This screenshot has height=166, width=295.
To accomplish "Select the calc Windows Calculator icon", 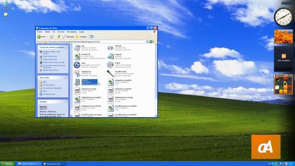I will (77, 48).
